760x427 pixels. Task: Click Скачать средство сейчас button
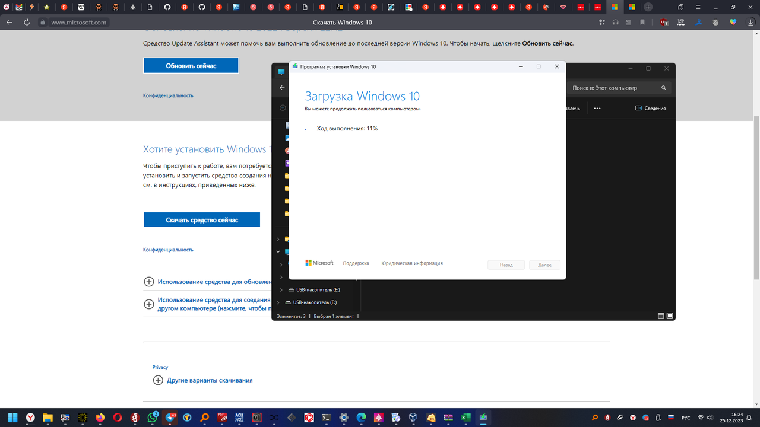202,220
